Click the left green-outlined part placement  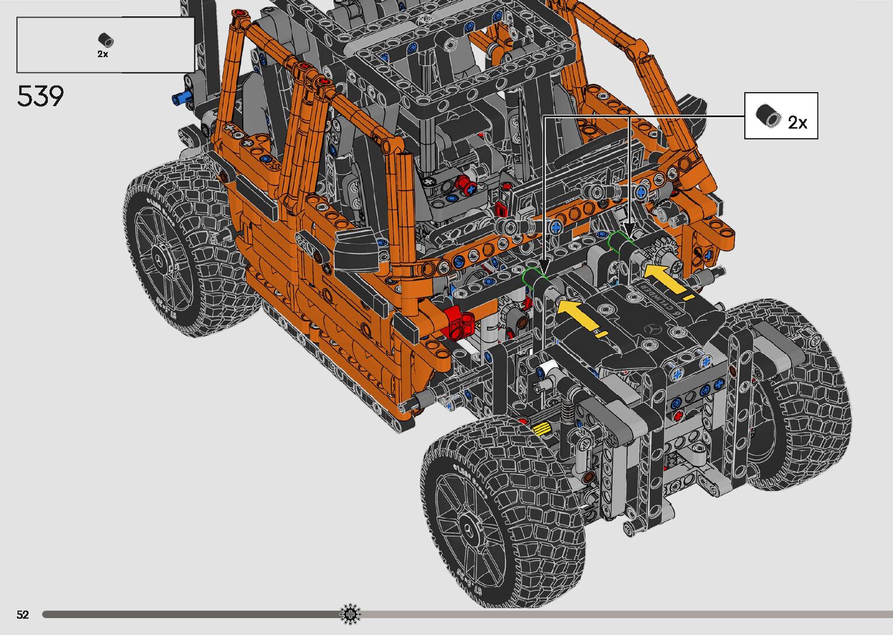[535, 277]
